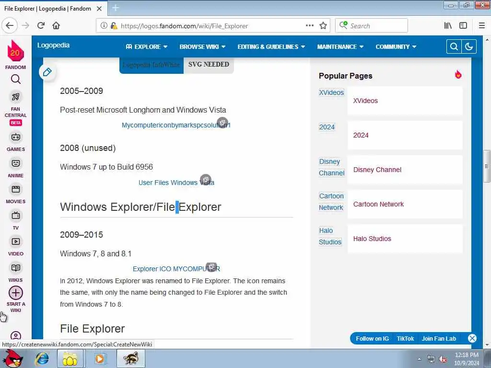This screenshot has height=368, width=491.
Task: Click the Firefox forward arrow button
Action: [x=26, y=25]
